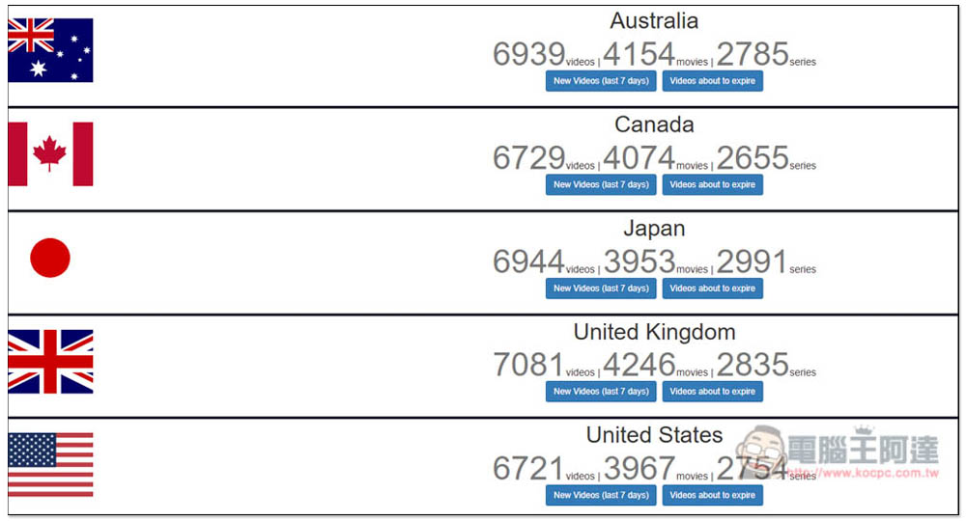Open United States New Videos button
This screenshot has width=966, height=521.
point(601,495)
